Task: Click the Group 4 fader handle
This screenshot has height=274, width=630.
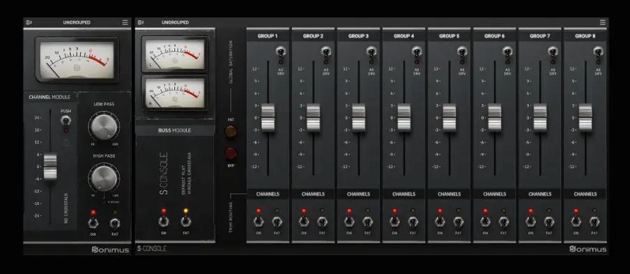Action: point(404,117)
